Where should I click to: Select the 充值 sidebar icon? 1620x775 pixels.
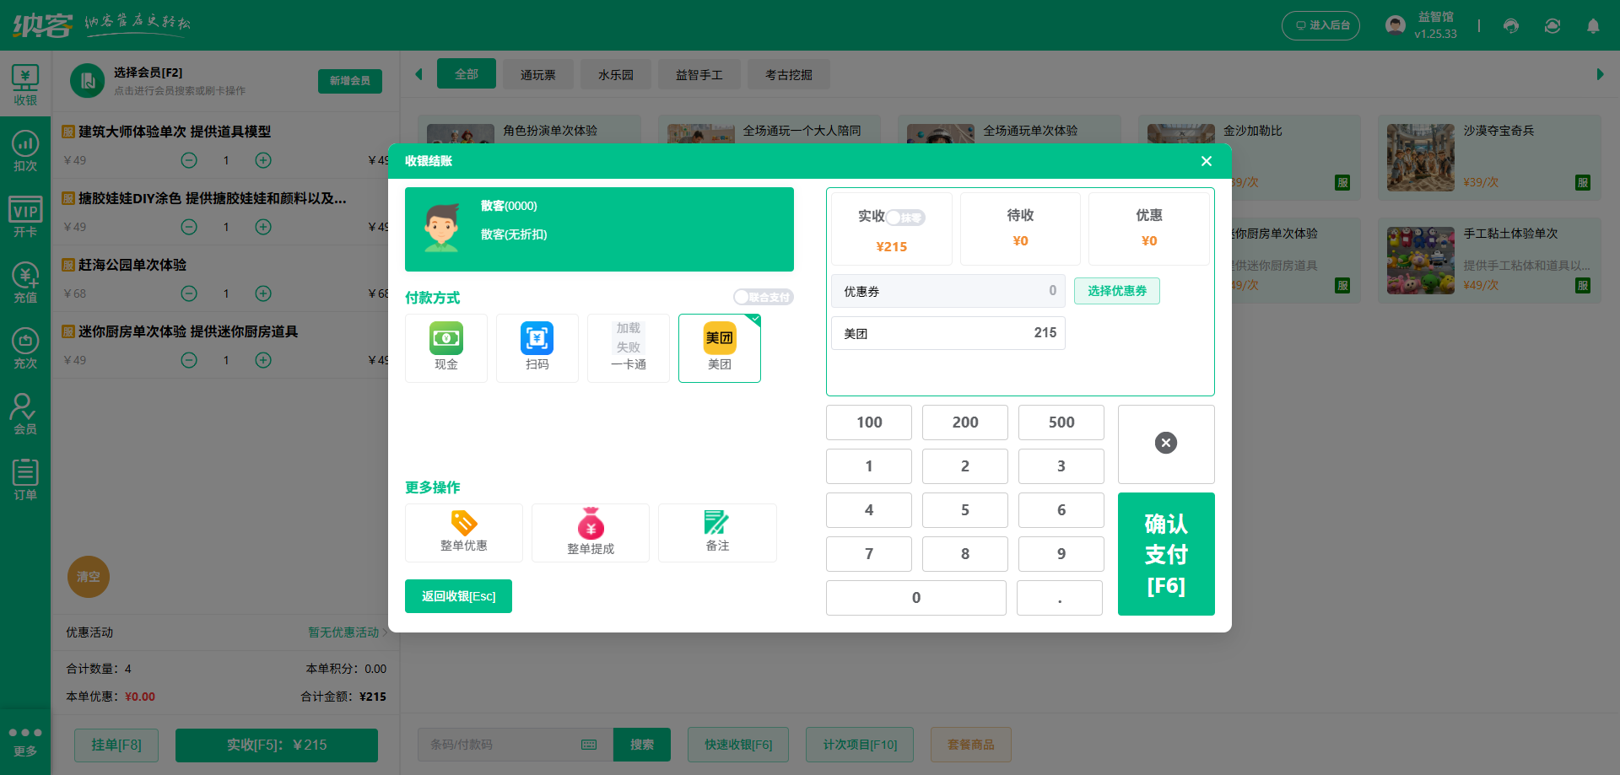click(25, 280)
